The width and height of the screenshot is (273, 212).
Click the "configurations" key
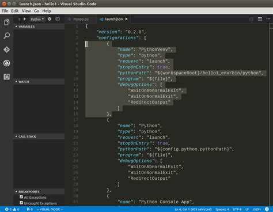click(x=117, y=38)
